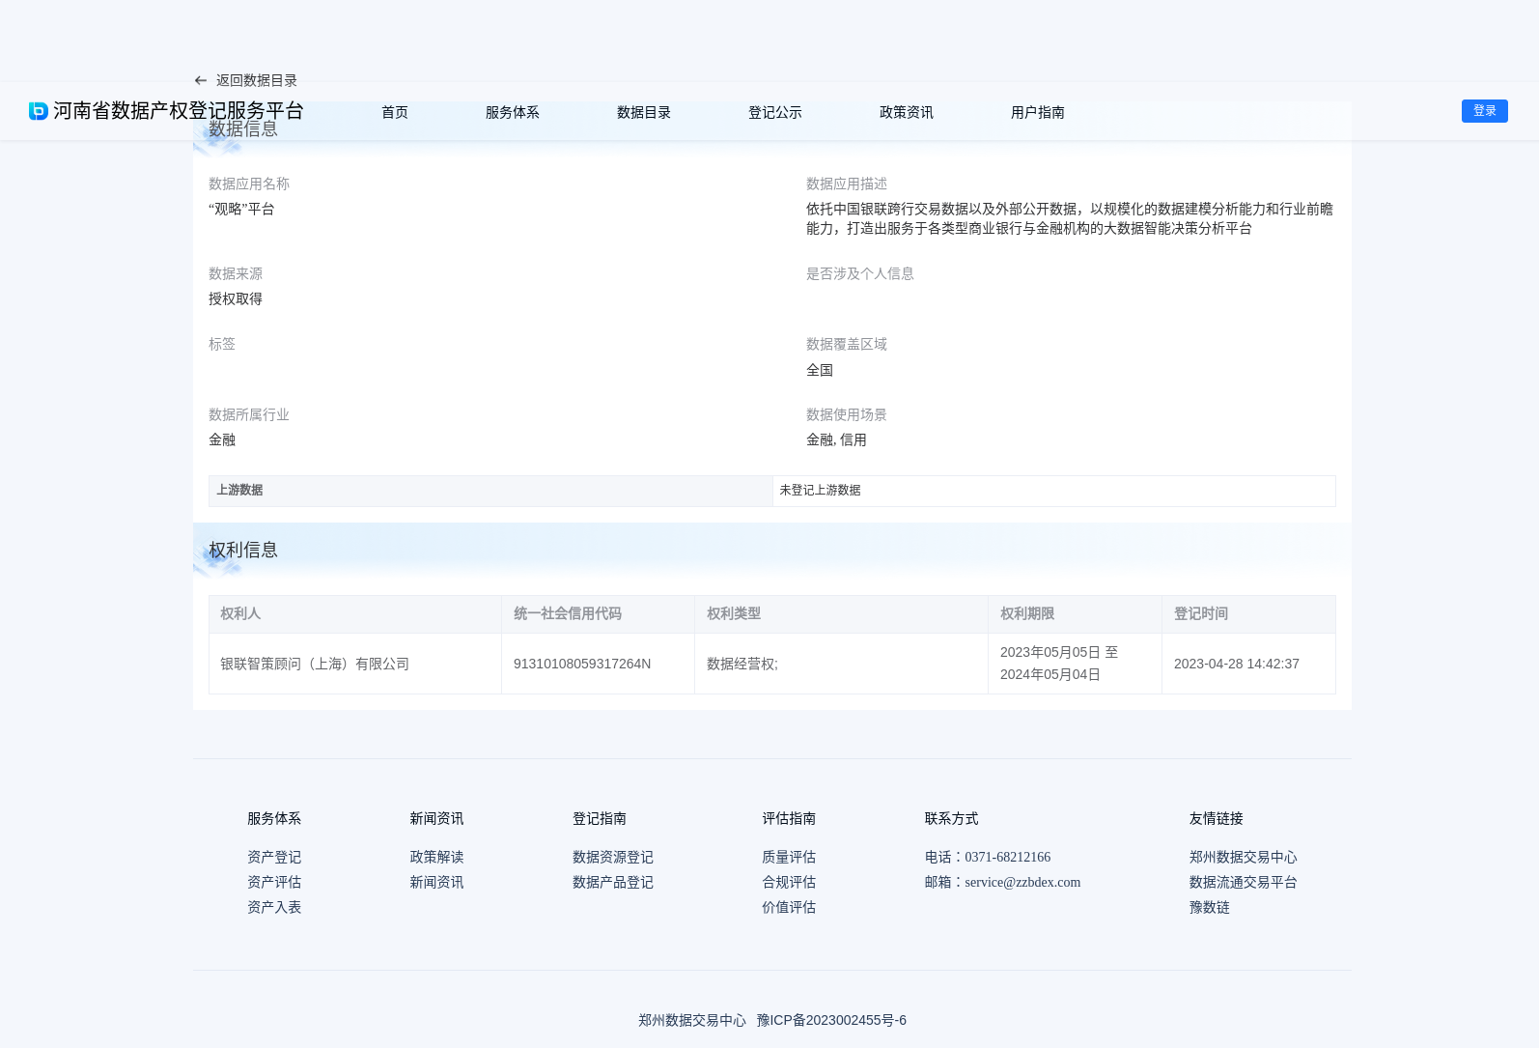This screenshot has height=1048, width=1539.
Task: Click the footer 服务体系 column heading
Action: click(x=274, y=818)
